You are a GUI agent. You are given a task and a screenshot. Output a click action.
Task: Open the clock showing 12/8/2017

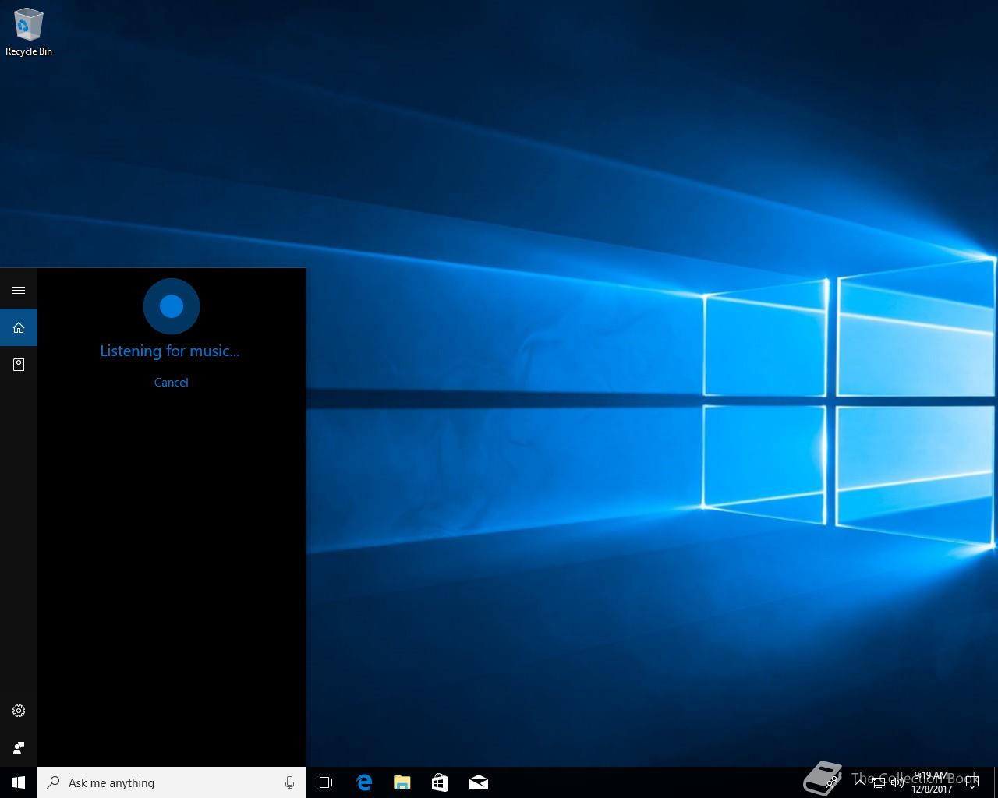932,782
